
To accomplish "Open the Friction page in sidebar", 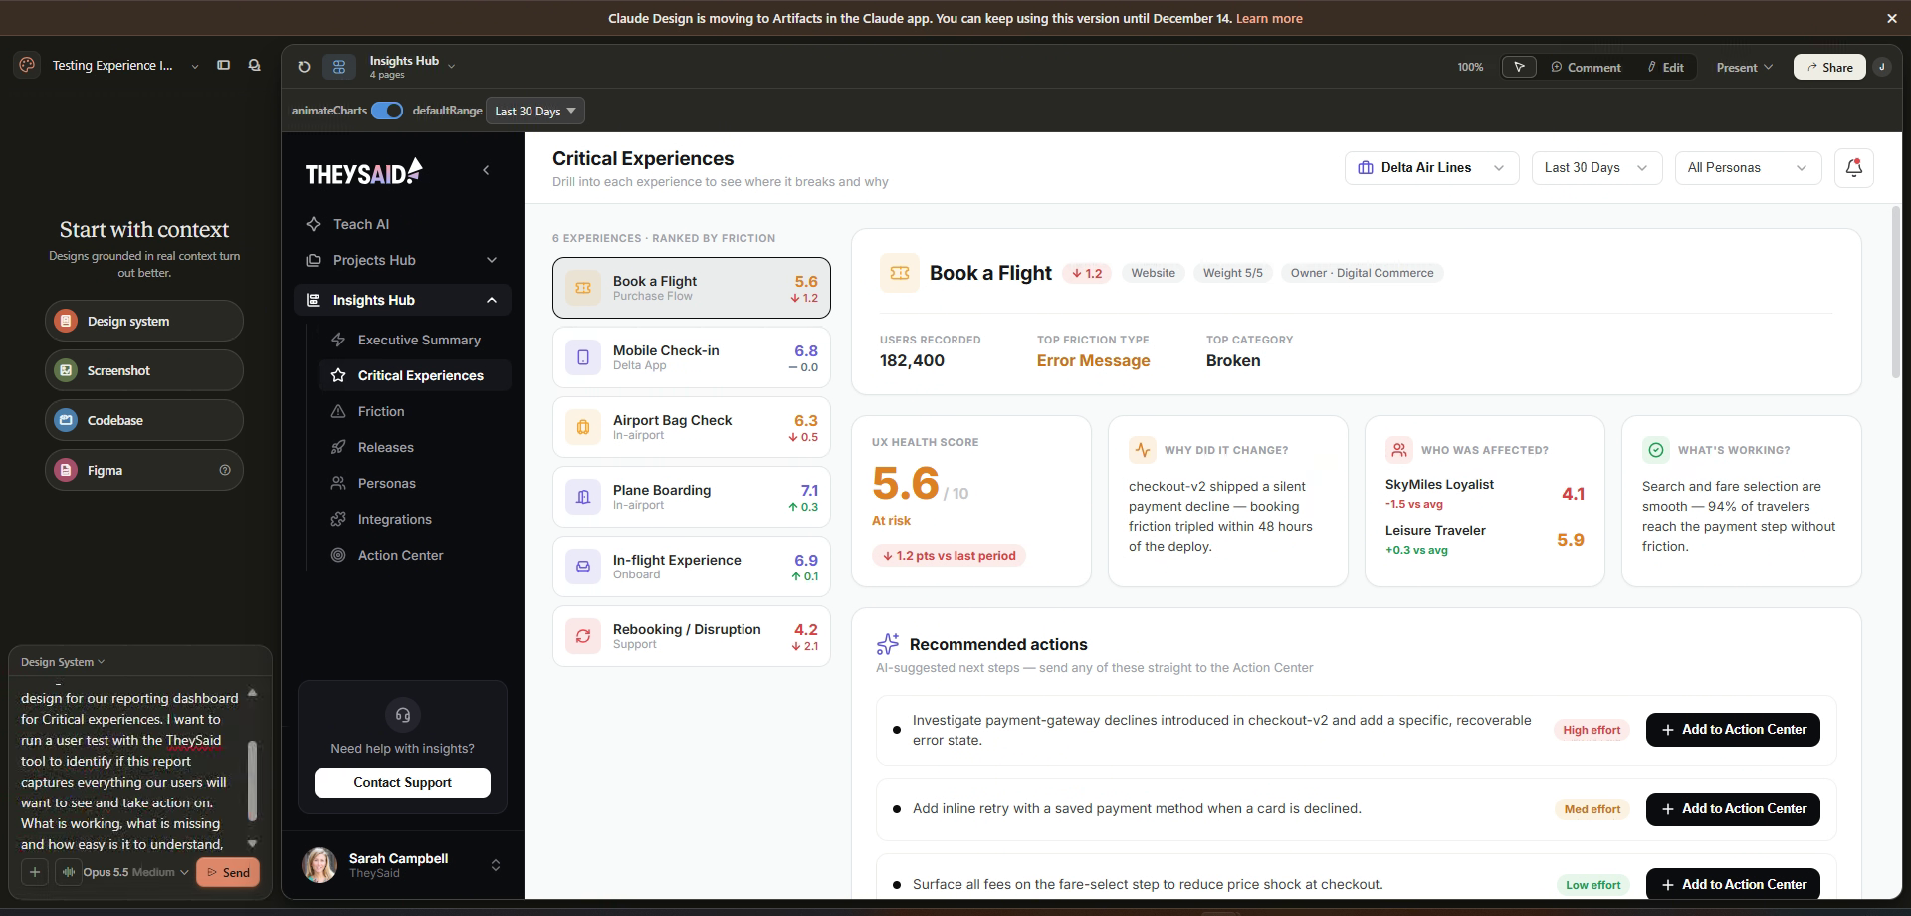I will coord(415,411).
